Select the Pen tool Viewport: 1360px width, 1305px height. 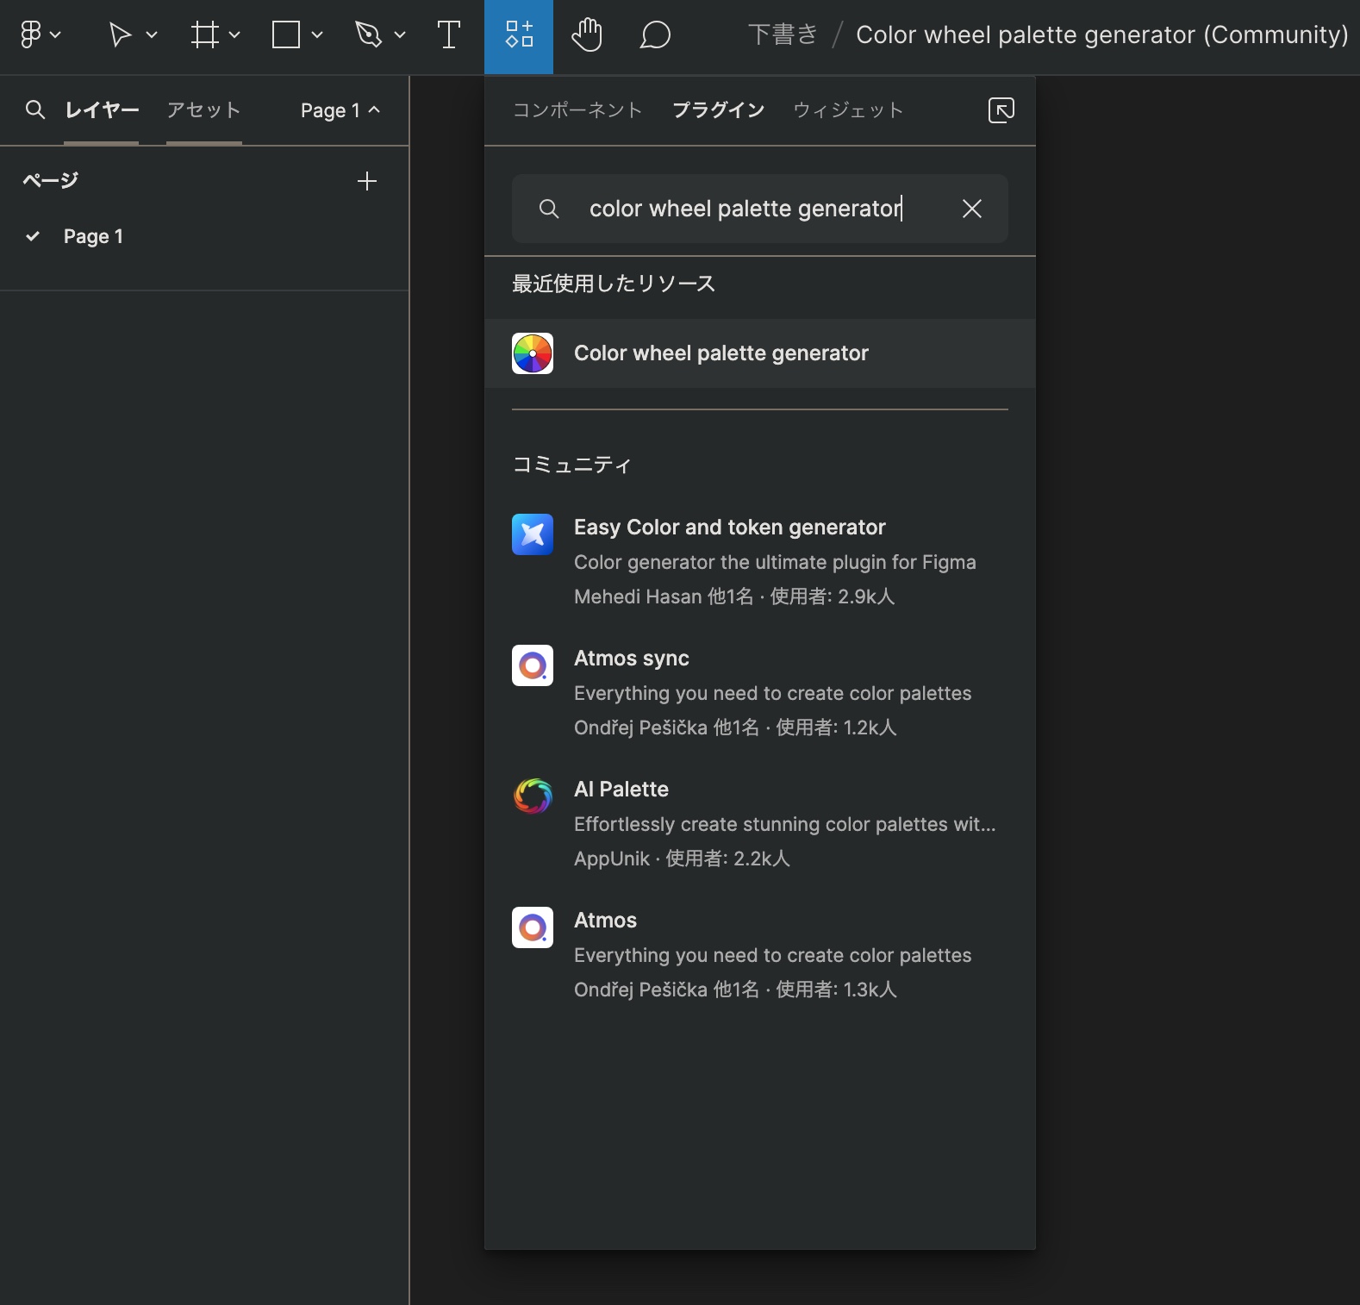pos(368,35)
